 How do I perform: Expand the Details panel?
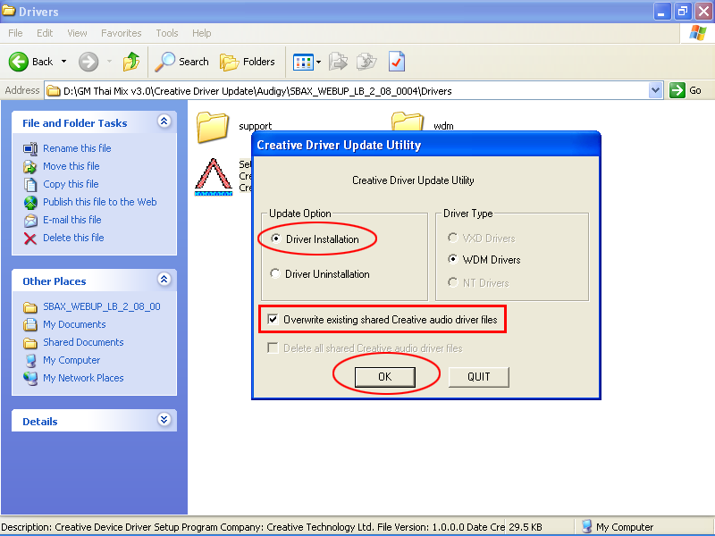[164, 419]
